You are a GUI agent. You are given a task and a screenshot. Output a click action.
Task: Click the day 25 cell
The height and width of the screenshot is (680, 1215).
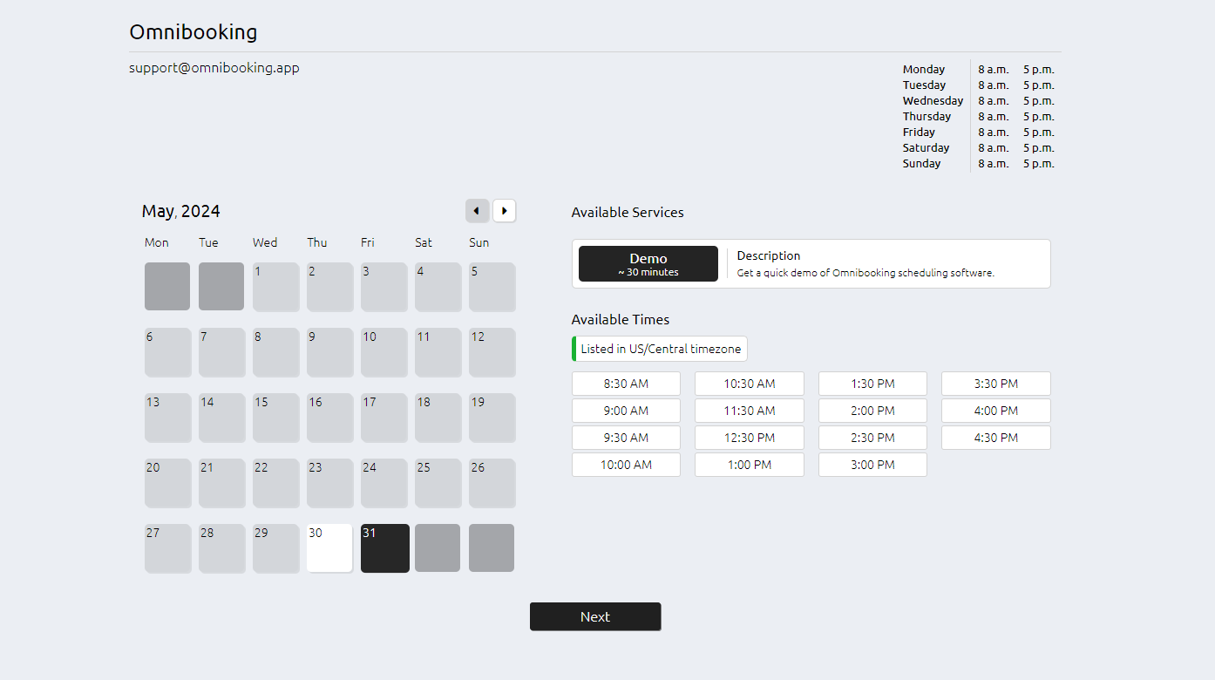438,483
